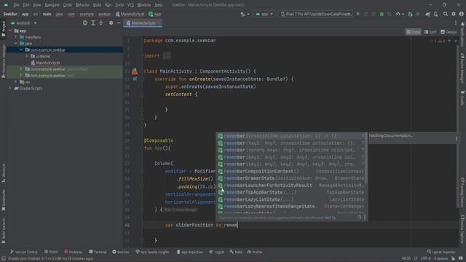Click SeekBar breadcrumb in navigation bar
The image size is (466, 262).
pyautogui.click(x=10, y=14)
